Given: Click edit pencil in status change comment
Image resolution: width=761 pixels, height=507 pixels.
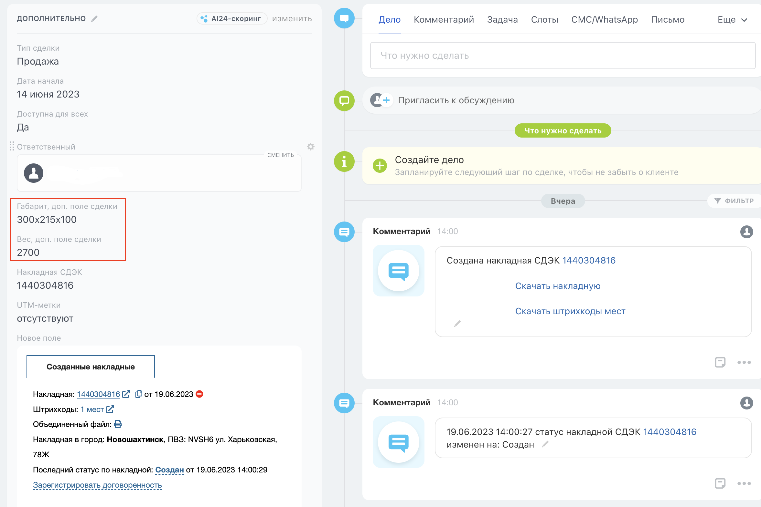Looking at the screenshot, I should (545, 444).
